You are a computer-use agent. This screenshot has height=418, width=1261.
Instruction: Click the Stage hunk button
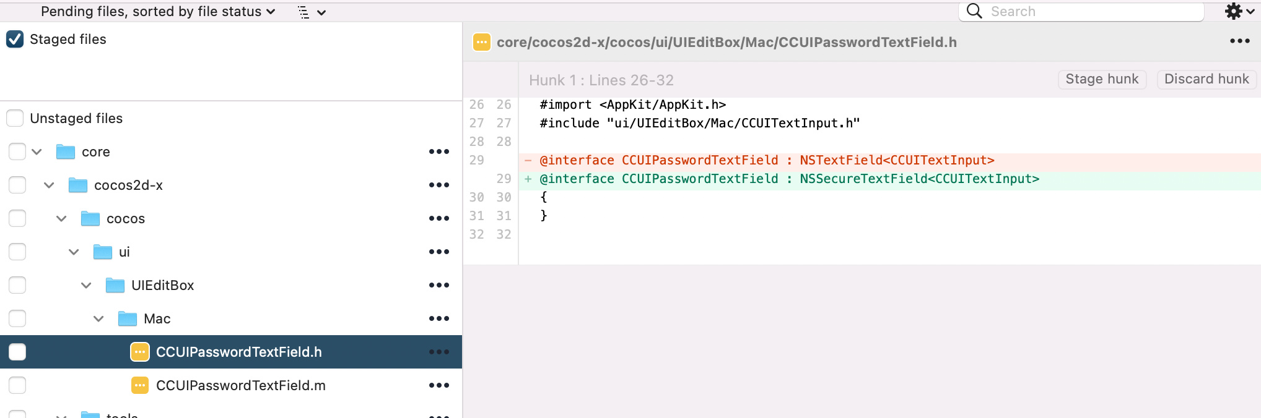pos(1102,79)
